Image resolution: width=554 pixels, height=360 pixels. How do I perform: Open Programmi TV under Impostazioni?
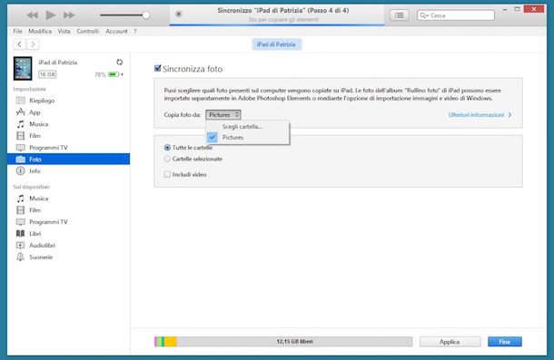coord(68,148)
